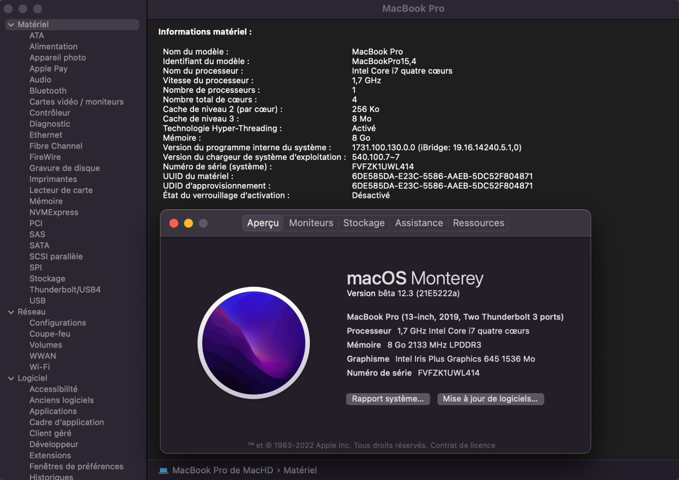The width and height of the screenshot is (679, 480).
Task: Select SAS in the sidebar
Action: click(x=37, y=234)
